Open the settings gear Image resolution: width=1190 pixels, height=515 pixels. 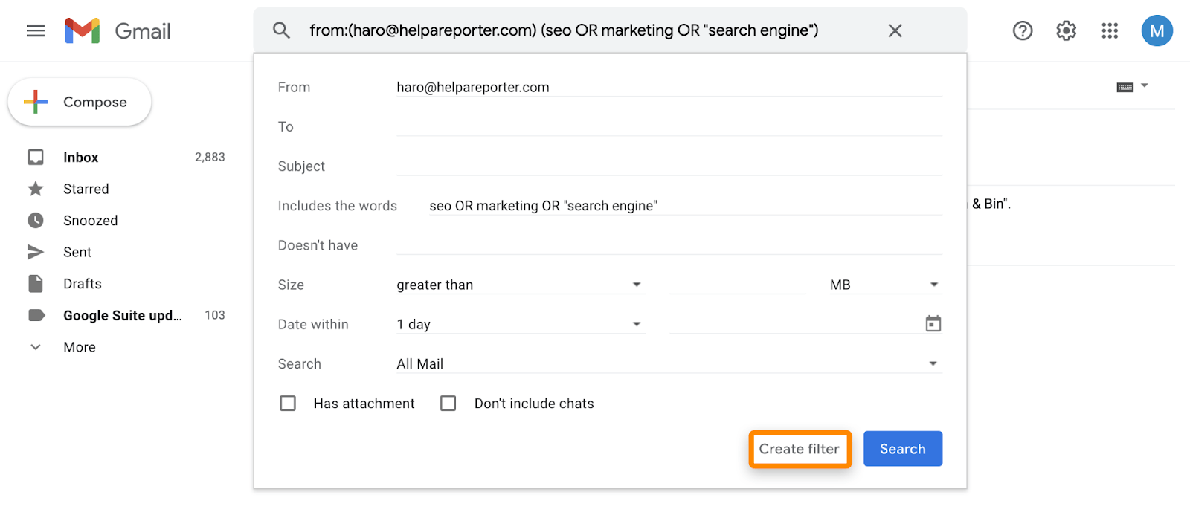click(1065, 30)
